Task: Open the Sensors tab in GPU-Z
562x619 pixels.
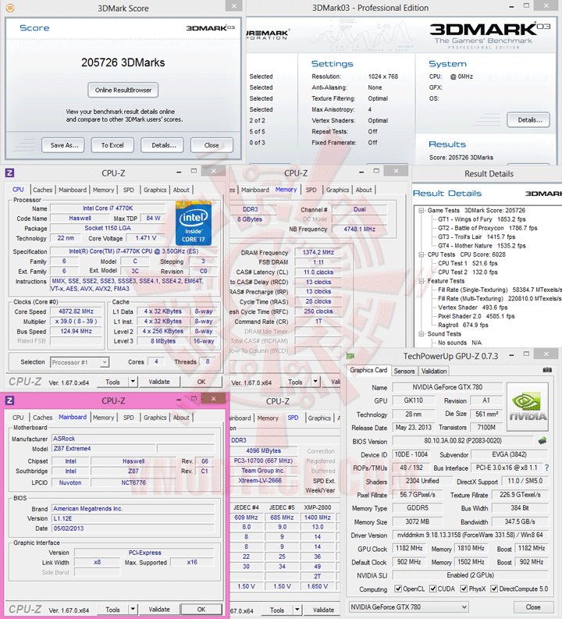Action: pyautogui.click(x=404, y=371)
